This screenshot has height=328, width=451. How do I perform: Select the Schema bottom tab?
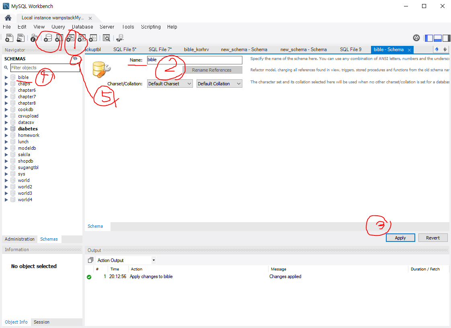click(95, 226)
